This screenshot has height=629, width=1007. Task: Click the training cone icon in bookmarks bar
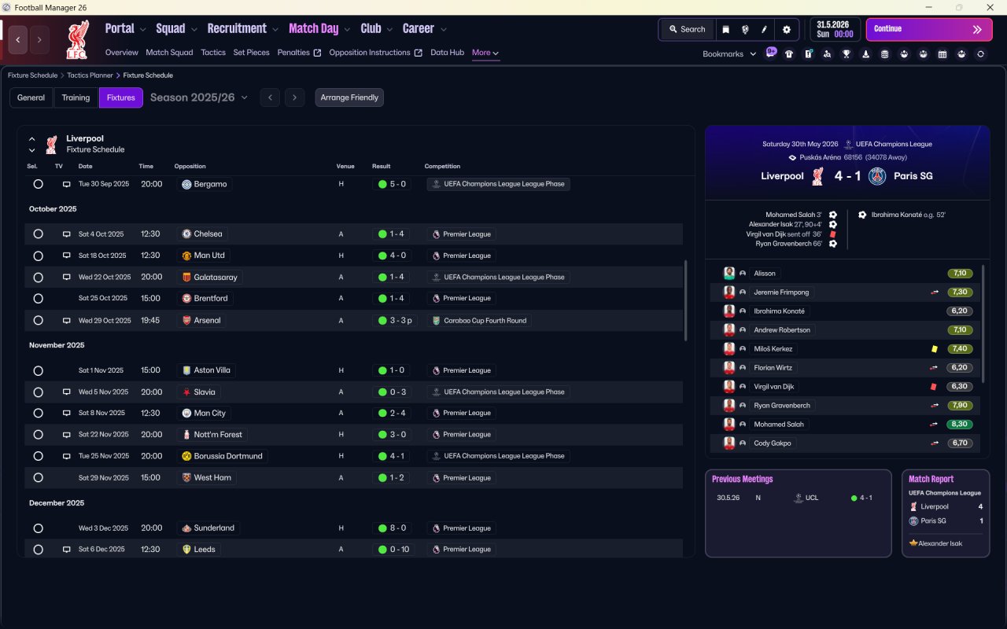coord(865,54)
